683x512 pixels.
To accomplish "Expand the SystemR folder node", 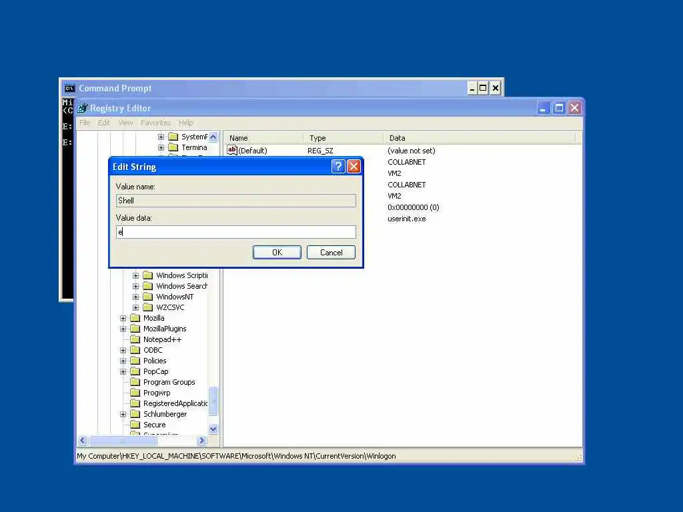I will (x=161, y=137).
